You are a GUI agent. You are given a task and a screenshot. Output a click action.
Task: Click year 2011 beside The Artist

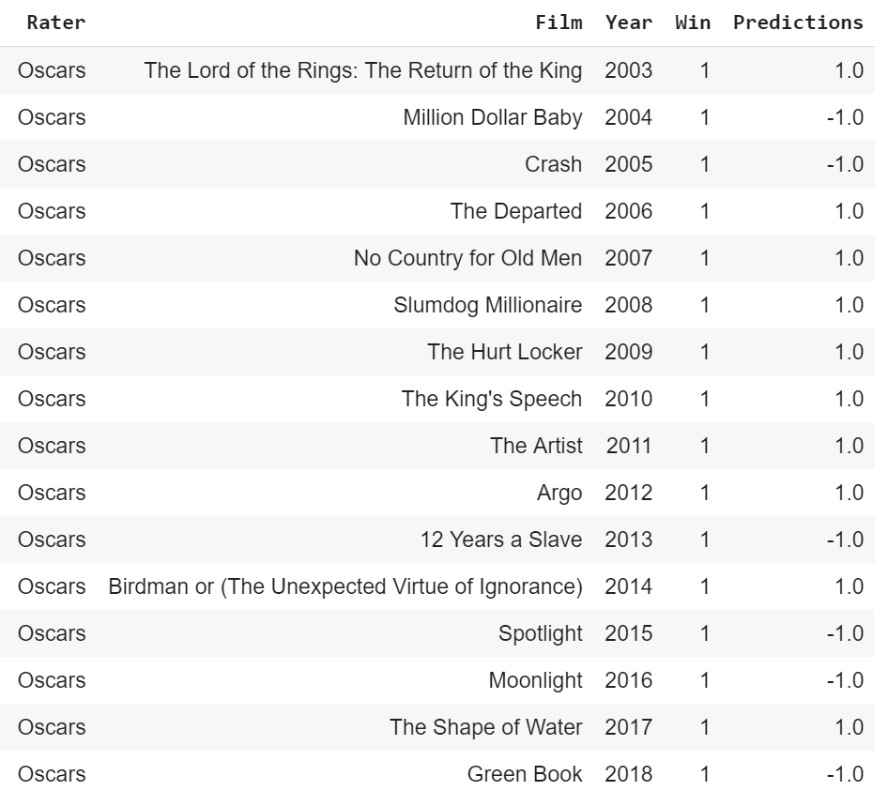pos(629,446)
